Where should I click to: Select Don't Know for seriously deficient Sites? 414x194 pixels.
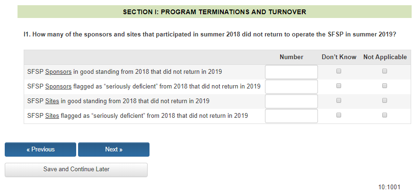tap(338, 115)
